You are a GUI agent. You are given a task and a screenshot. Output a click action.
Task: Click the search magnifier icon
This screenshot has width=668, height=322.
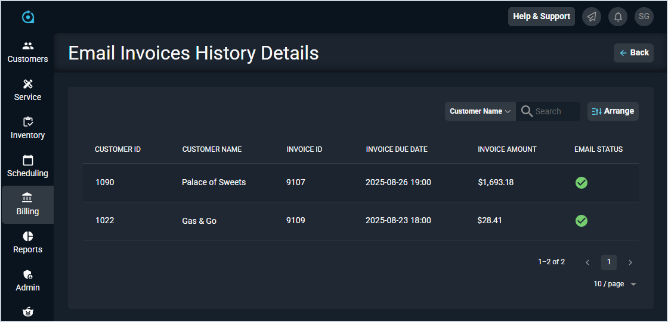click(527, 111)
